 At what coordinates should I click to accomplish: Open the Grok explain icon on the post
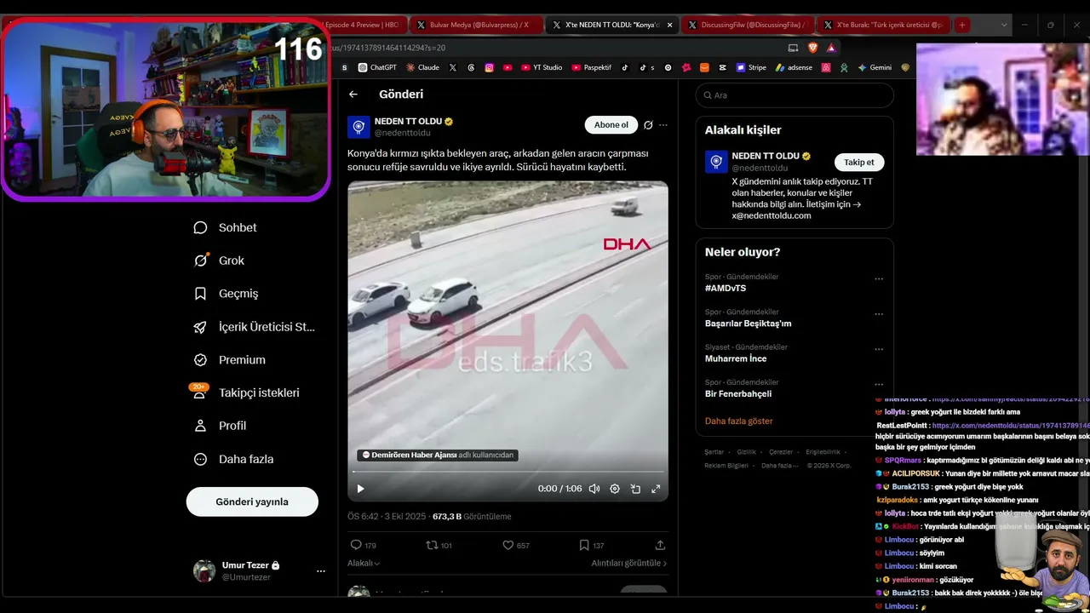coord(648,125)
